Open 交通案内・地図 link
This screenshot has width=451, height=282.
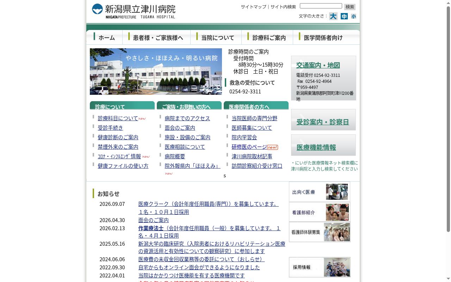pyautogui.click(x=318, y=65)
